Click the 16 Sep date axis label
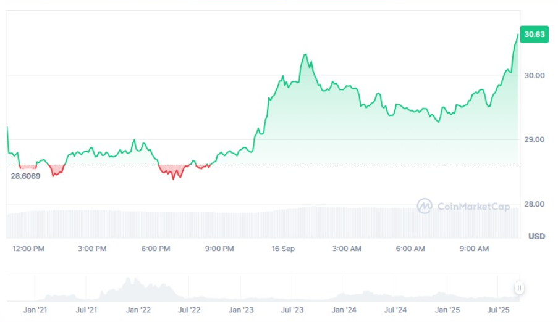This screenshot has height=322, width=558. point(283,249)
